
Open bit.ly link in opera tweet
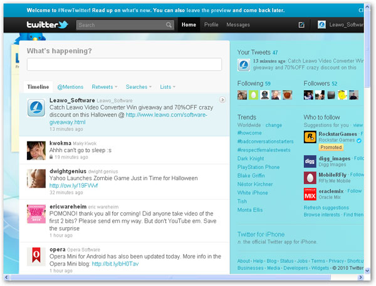coord(115,263)
